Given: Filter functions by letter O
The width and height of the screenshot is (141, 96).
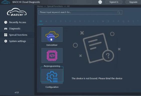Looking at the screenshot, I should [113, 21].
